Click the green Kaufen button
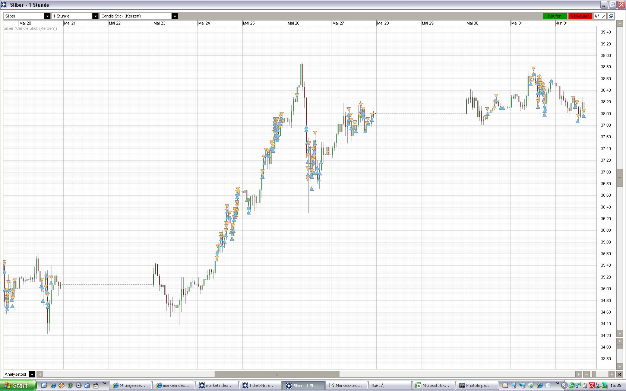626x391 pixels. (x=555, y=16)
